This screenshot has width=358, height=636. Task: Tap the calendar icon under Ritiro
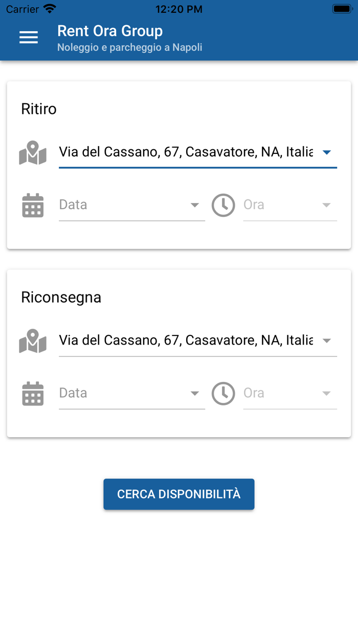(x=33, y=205)
